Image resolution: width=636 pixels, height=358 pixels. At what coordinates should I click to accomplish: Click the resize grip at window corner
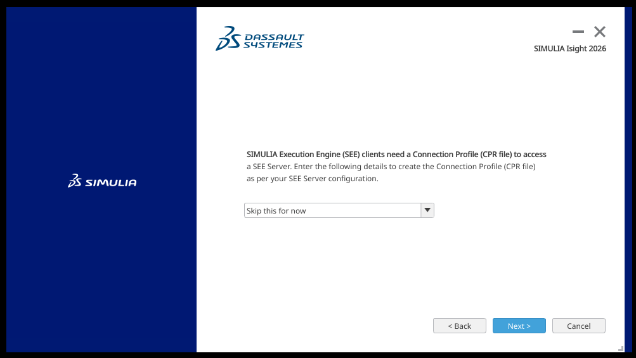click(x=621, y=348)
